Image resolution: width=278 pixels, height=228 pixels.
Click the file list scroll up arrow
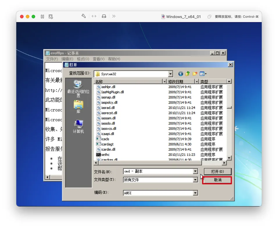(229, 82)
